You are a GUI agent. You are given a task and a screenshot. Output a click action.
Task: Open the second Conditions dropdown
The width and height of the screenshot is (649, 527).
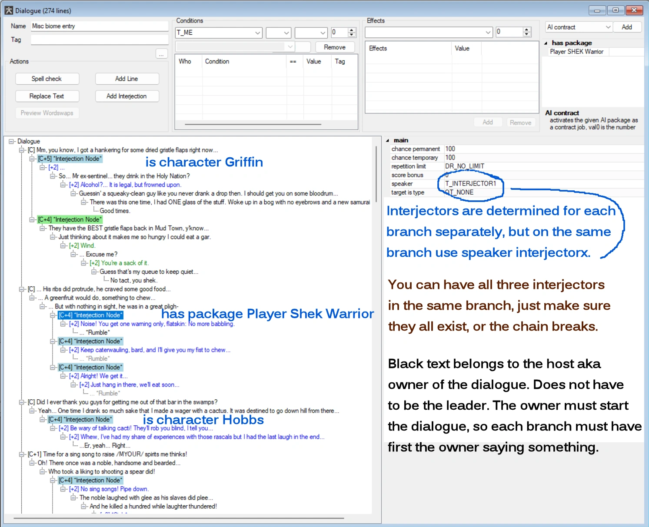click(x=286, y=33)
